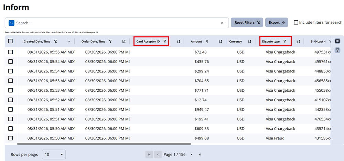Image resolution: width=344 pixels, height=161 pixels.
Task: Click the 05:55 AM created date cell
Action: pos(51,52)
